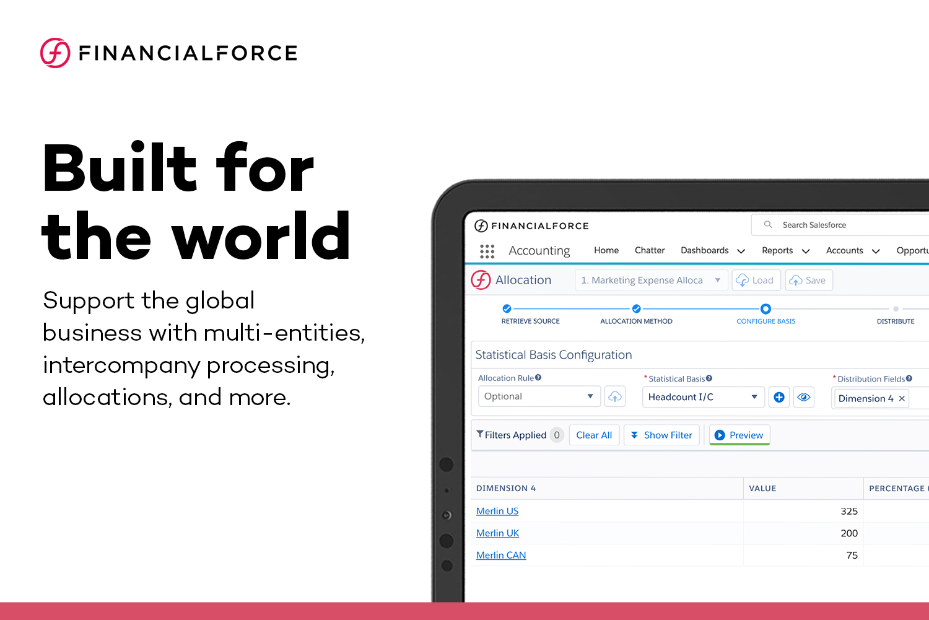
Task: Click the Filters Applied funnel icon
Action: point(480,435)
